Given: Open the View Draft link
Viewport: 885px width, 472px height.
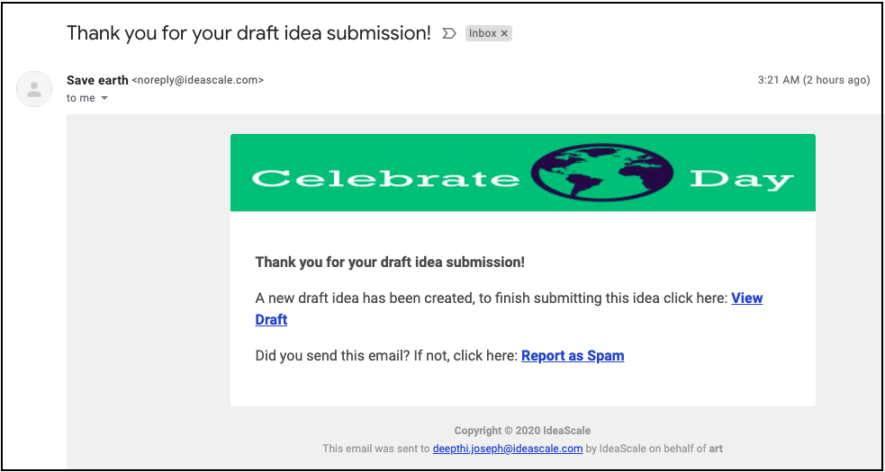Looking at the screenshot, I should pos(746,298).
